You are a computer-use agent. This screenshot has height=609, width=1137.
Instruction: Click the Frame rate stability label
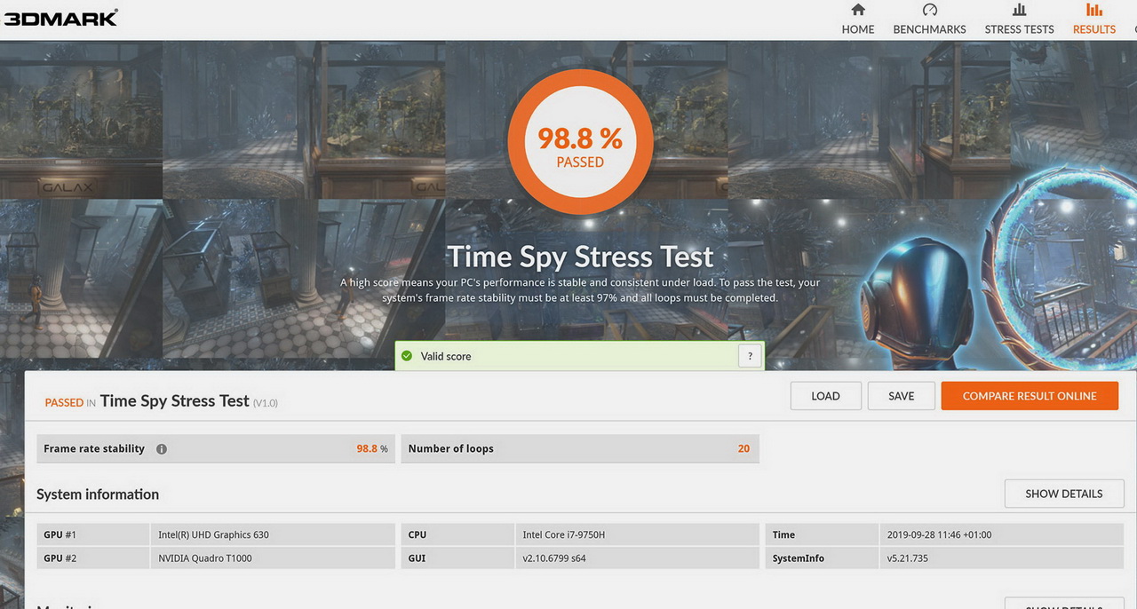point(94,449)
